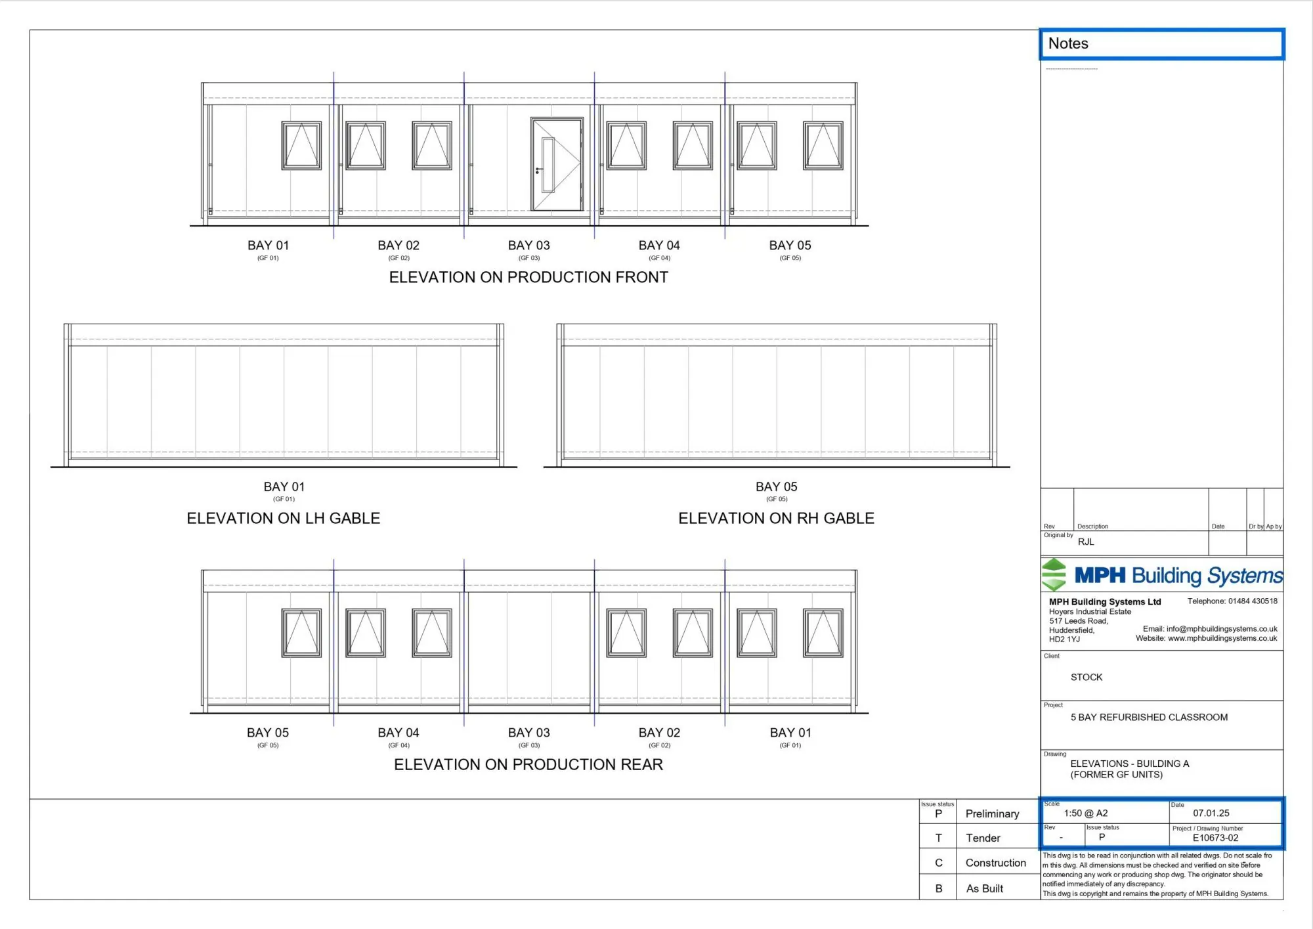Click the '(FORMER GF UNITS)' subtitle
The image size is (1313, 929).
(1117, 775)
